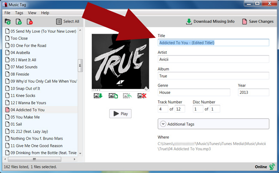
Task: Click the True album cover thumbnail
Action: (121, 62)
